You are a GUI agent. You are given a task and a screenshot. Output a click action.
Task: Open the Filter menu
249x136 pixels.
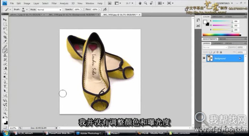point(54,3)
